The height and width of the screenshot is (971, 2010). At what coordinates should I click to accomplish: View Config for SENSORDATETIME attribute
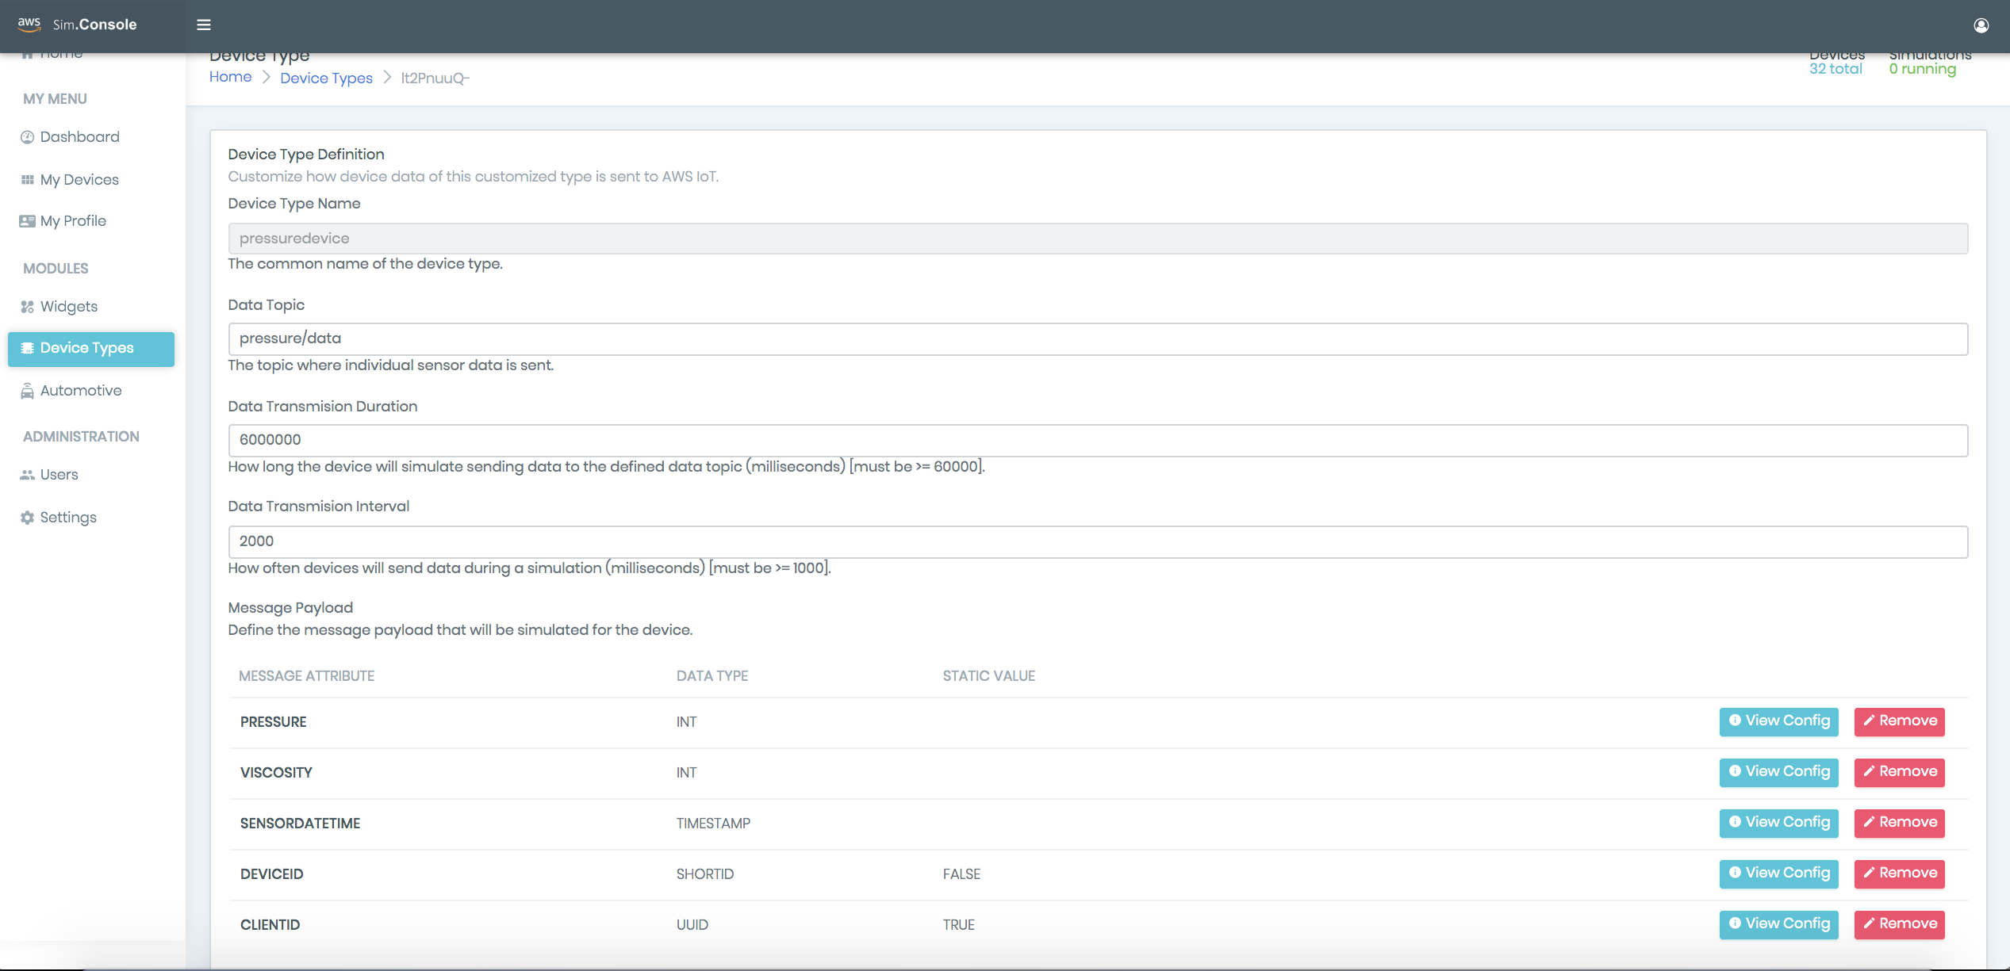1778,823
